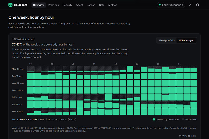This screenshot has width=209, height=139.
Task: Click the calendar icon in week badge
Action: click(x=15, y=39)
